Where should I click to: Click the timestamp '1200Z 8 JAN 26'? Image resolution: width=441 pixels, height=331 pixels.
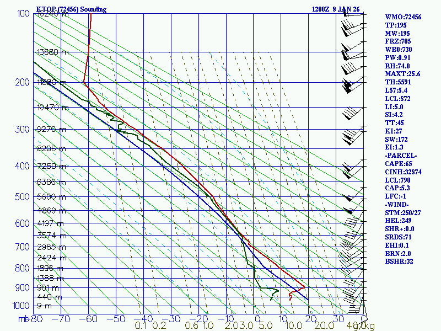pos(336,9)
